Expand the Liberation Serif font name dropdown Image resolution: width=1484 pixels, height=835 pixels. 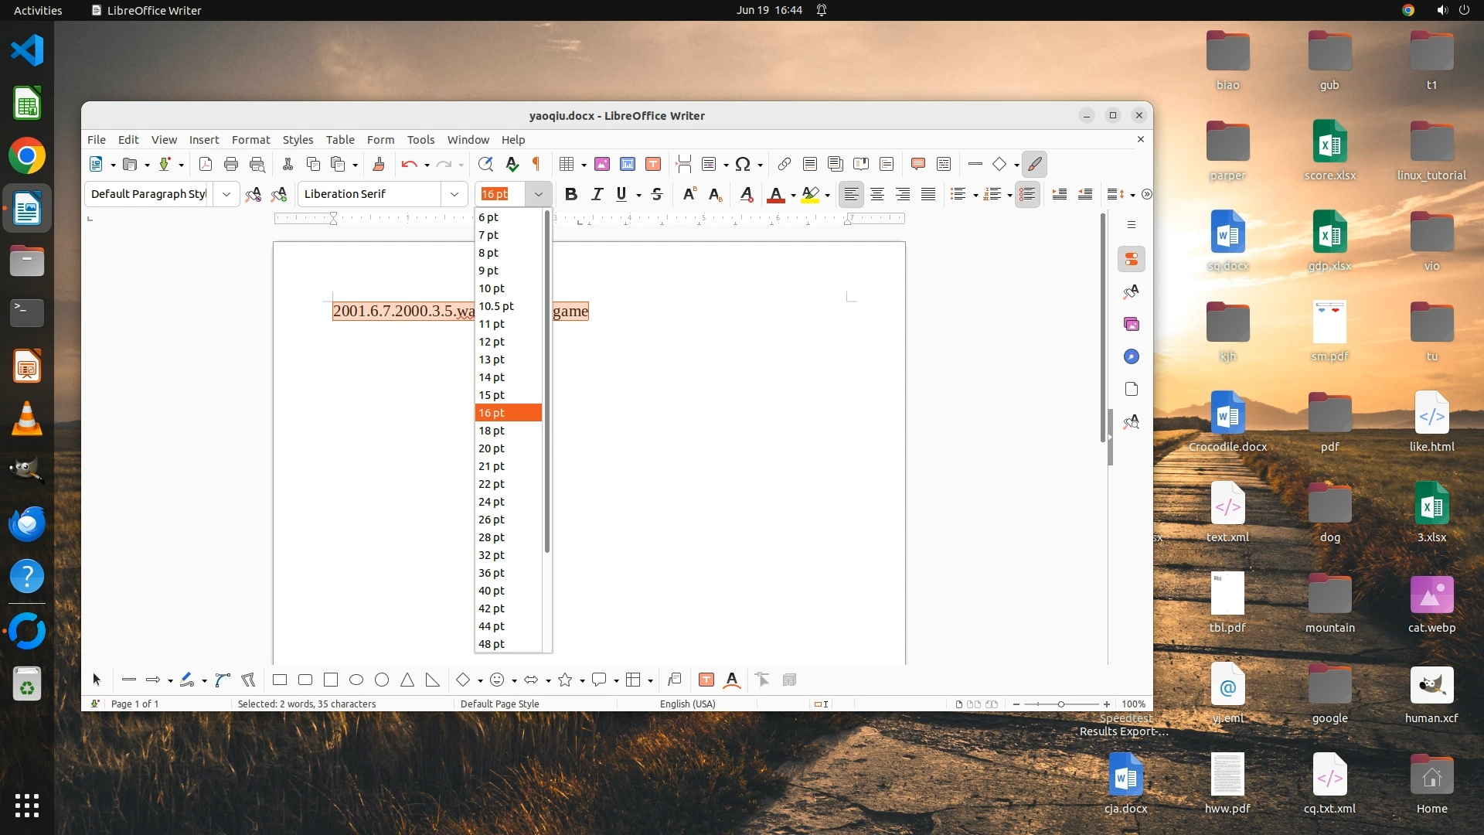[x=454, y=194]
